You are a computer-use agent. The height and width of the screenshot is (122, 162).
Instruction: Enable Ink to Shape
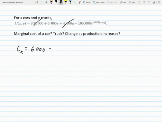click(99, 2)
